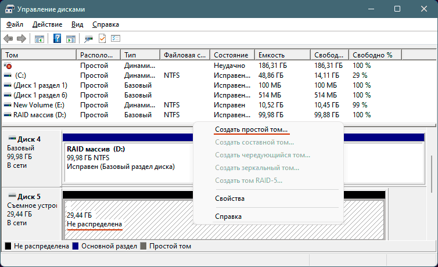
Task: Minimize the Управление дисками window
Action: click(x=371, y=9)
